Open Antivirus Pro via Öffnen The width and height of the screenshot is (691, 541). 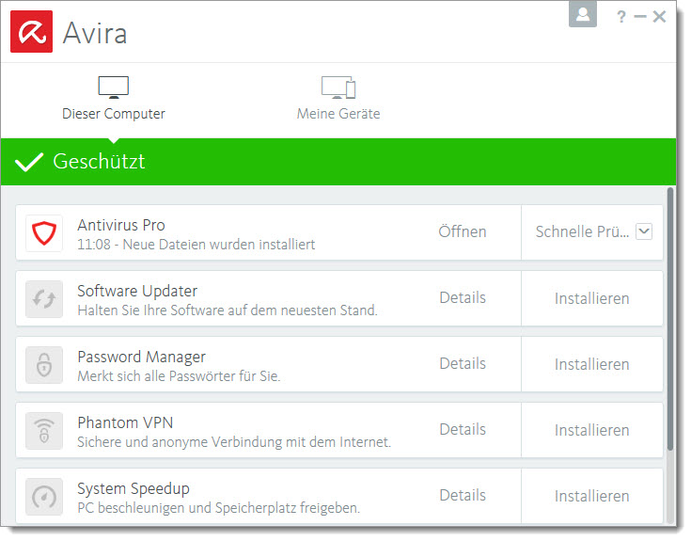[463, 231]
